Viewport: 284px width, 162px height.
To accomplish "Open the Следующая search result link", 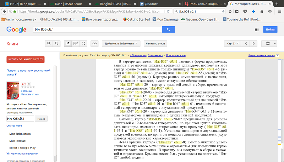I will 155,56.
